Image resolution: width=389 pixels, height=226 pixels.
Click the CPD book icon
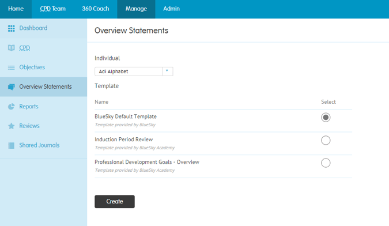(x=11, y=48)
